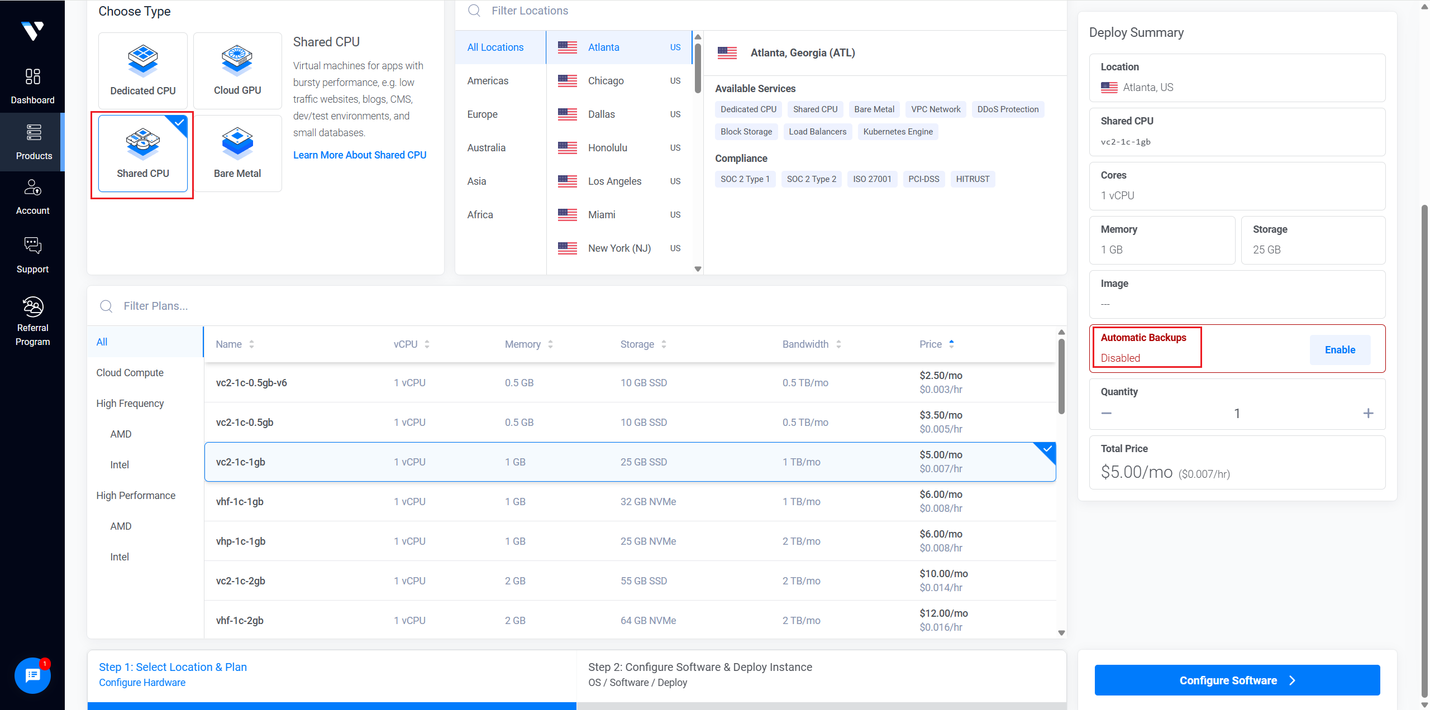The height and width of the screenshot is (710, 1430).
Task: Select the vc2-1c-2gb plan row
Action: 630,581
